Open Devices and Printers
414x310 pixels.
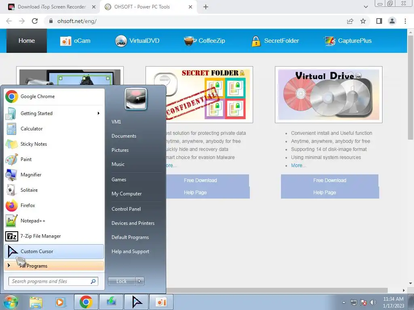(x=133, y=223)
